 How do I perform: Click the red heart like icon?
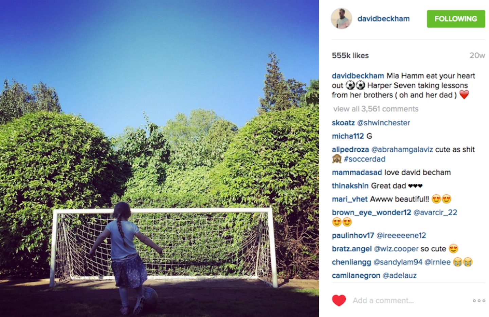tap(339, 300)
